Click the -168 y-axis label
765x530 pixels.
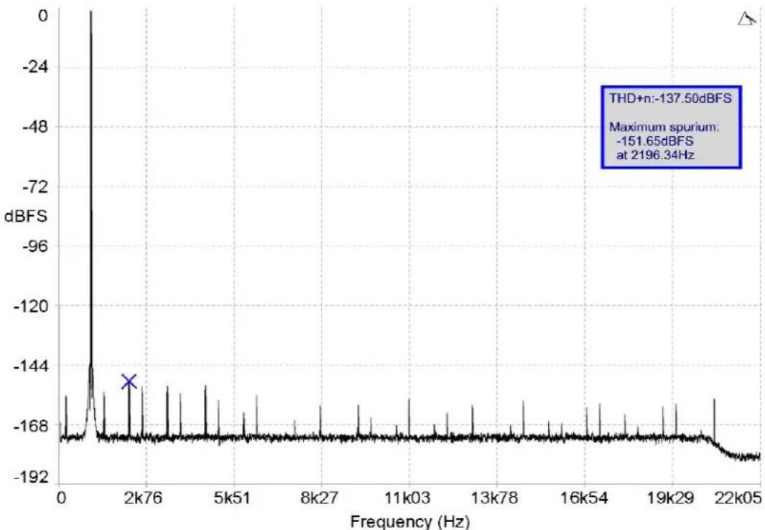click(32, 426)
